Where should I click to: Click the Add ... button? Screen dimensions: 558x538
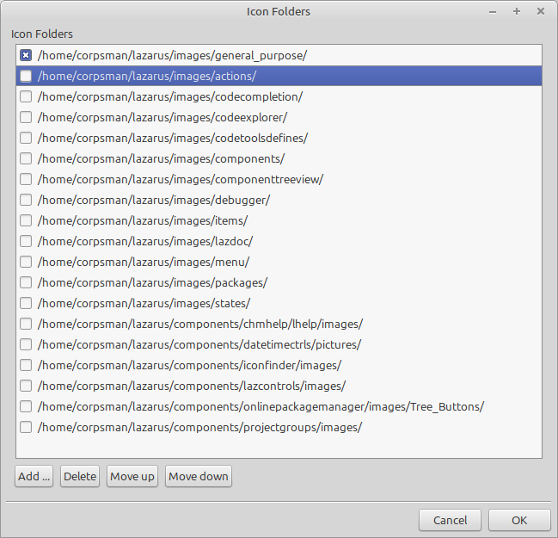[34, 476]
